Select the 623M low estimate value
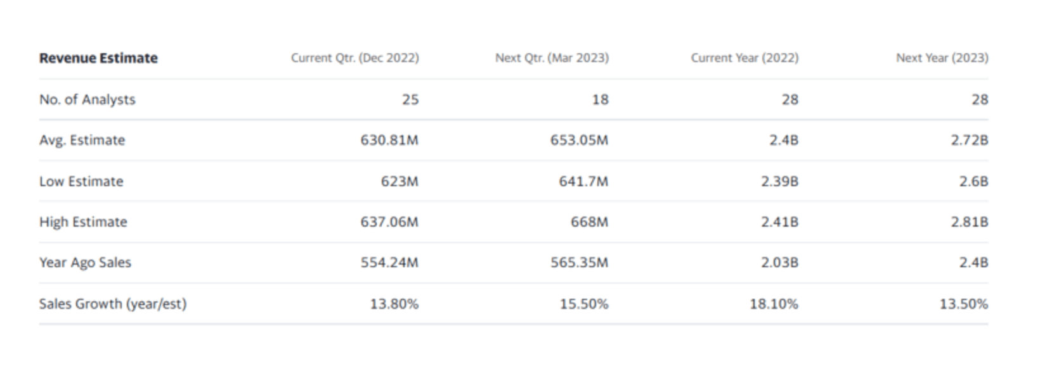Viewport: 1040px width, 371px height. (x=400, y=181)
